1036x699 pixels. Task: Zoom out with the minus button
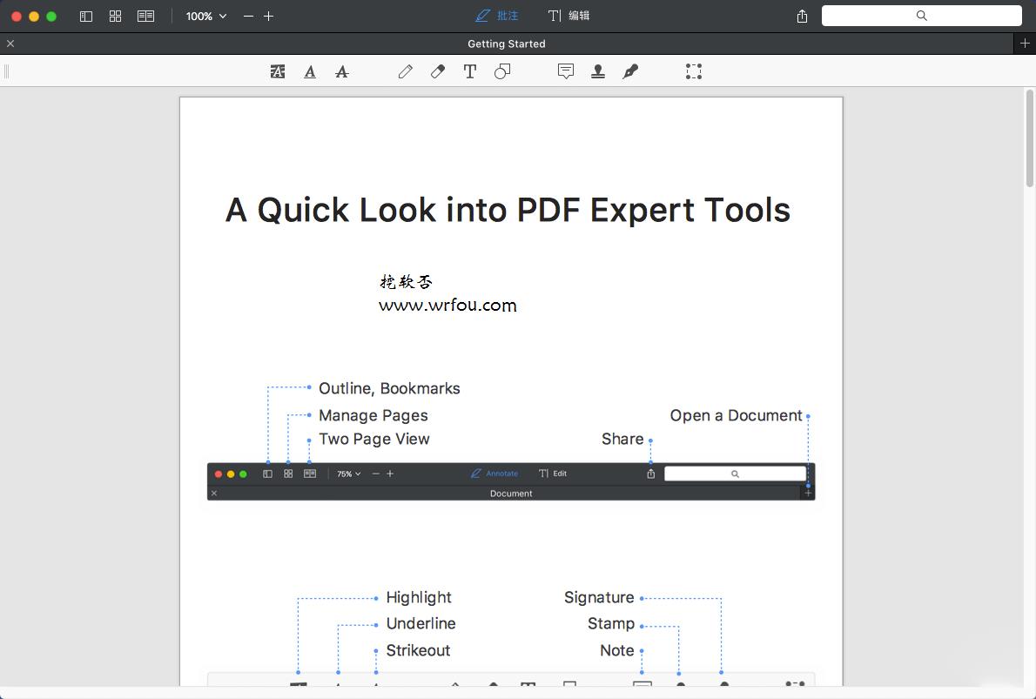249,17
